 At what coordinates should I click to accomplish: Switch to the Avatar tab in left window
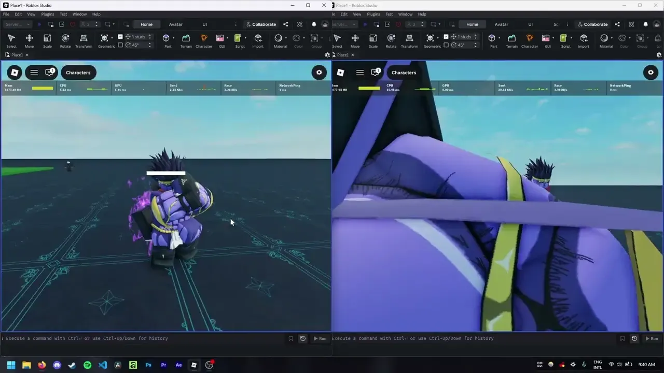tap(175, 24)
